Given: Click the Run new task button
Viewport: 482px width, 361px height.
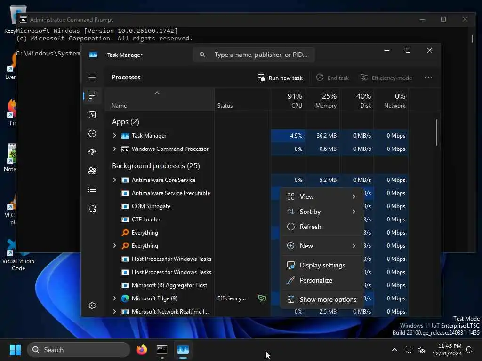Looking at the screenshot, I should pyautogui.click(x=280, y=78).
